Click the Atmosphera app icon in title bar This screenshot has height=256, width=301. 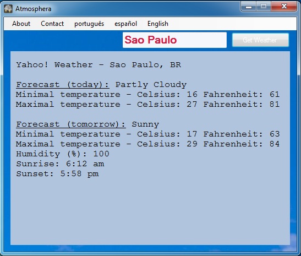pyautogui.click(x=8, y=9)
